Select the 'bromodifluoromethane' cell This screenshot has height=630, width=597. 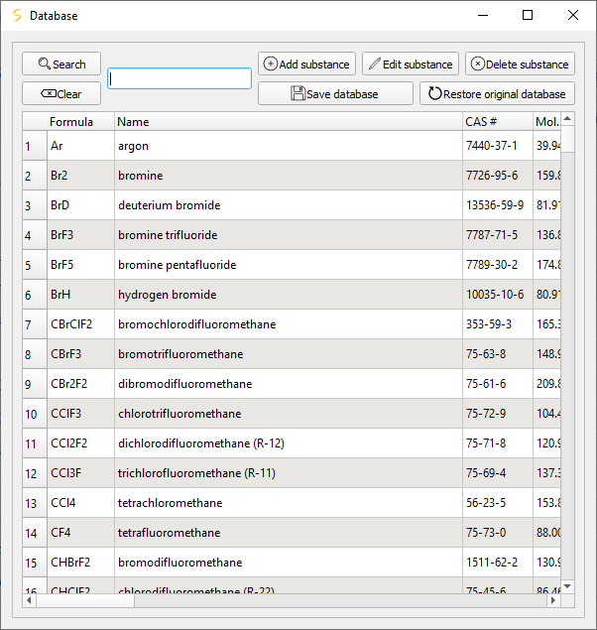coord(289,563)
